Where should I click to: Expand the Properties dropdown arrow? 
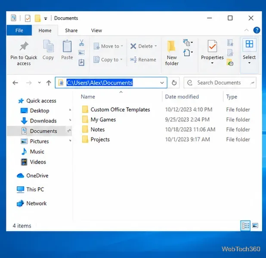[x=212, y=63]
